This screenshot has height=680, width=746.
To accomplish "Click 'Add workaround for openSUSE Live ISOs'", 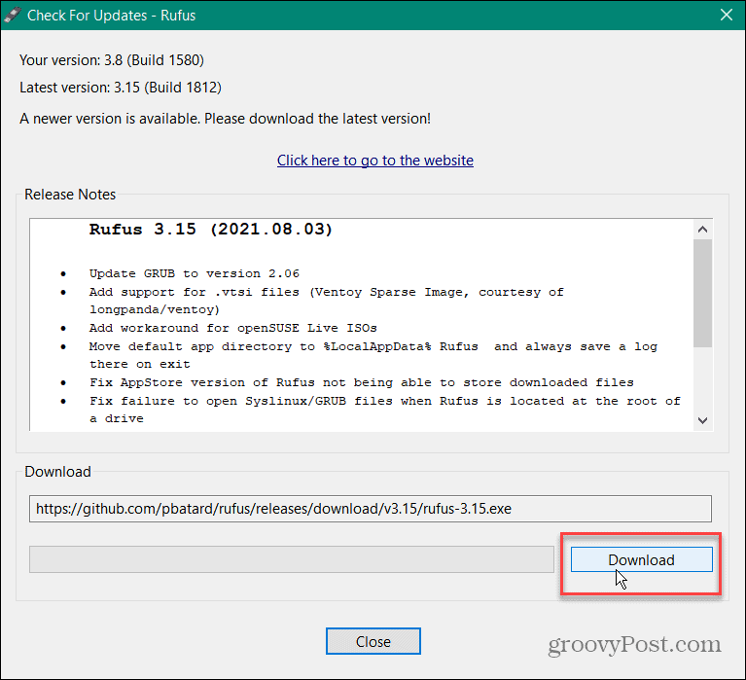I will (x=233, y=329).
